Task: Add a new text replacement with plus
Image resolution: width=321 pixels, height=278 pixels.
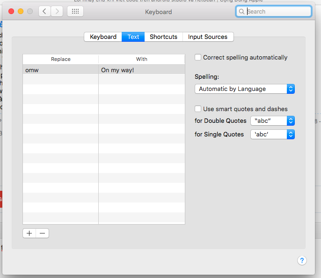Action: point(29,233)
